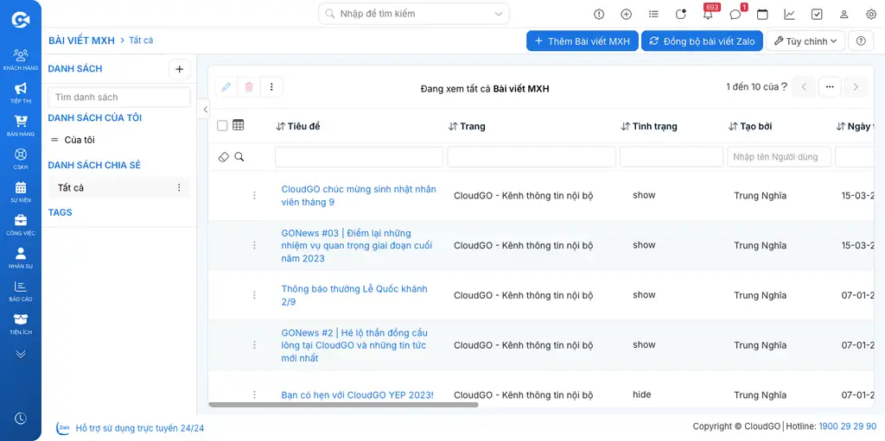The height and width of the screenshot is (441, 885).
Task: Clear filters with the eraser icon
Action: [224, 157]
